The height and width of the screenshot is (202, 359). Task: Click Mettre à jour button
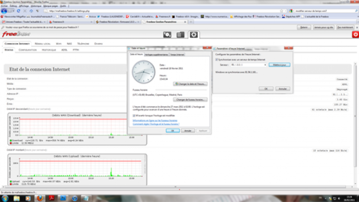tap(280, 65)
